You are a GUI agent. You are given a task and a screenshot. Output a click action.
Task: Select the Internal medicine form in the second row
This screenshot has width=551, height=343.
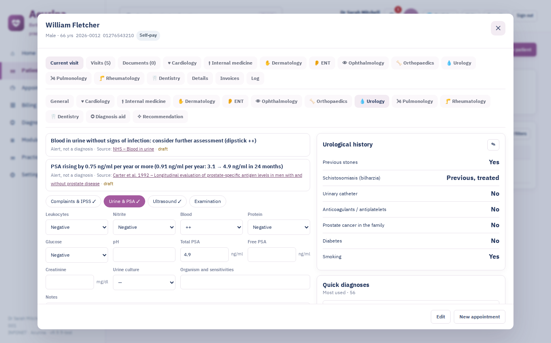pyautogui.click(x=144, y=101)
